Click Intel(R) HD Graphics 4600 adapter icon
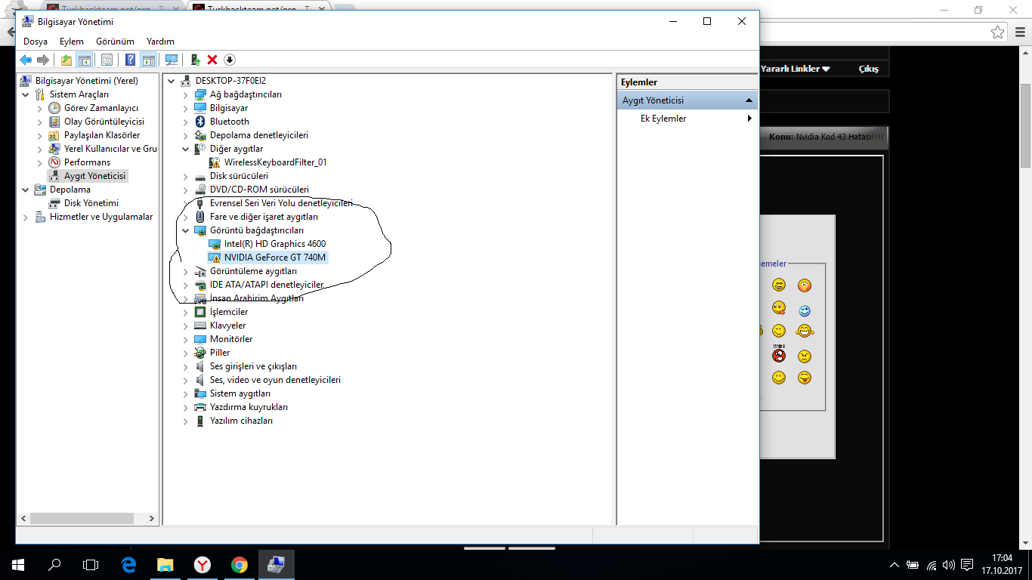 (215, 244)
